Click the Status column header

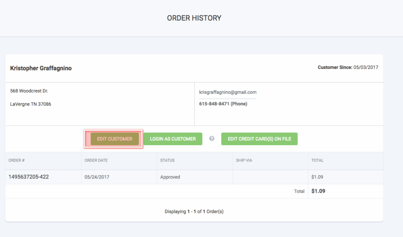[167, 160]
